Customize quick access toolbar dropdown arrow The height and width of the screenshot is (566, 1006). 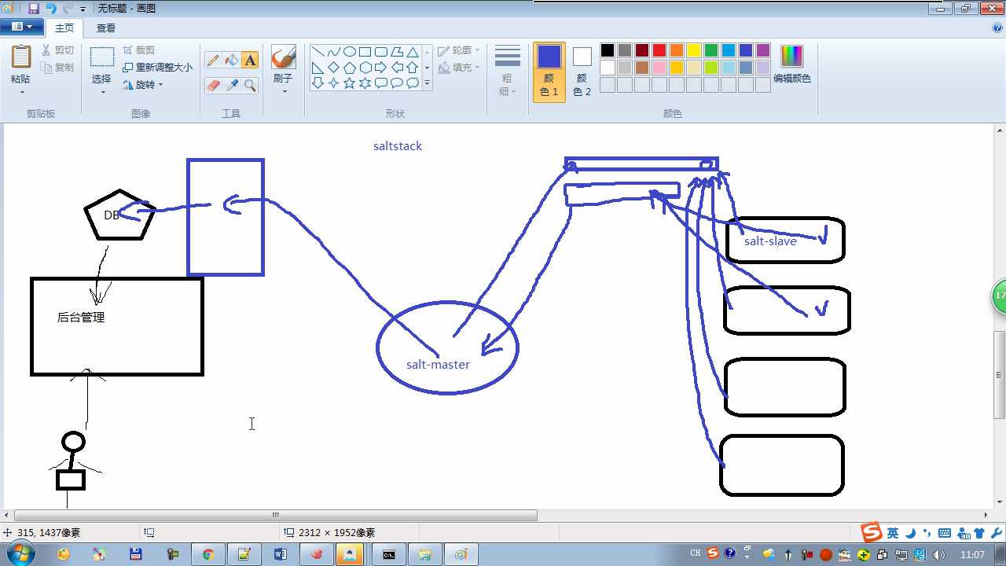click(x=83, y=9)
